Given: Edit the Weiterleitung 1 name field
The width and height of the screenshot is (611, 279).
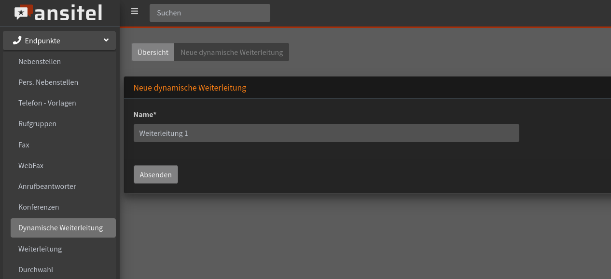Looking at the screenshot, I should (x=326, y=133).
